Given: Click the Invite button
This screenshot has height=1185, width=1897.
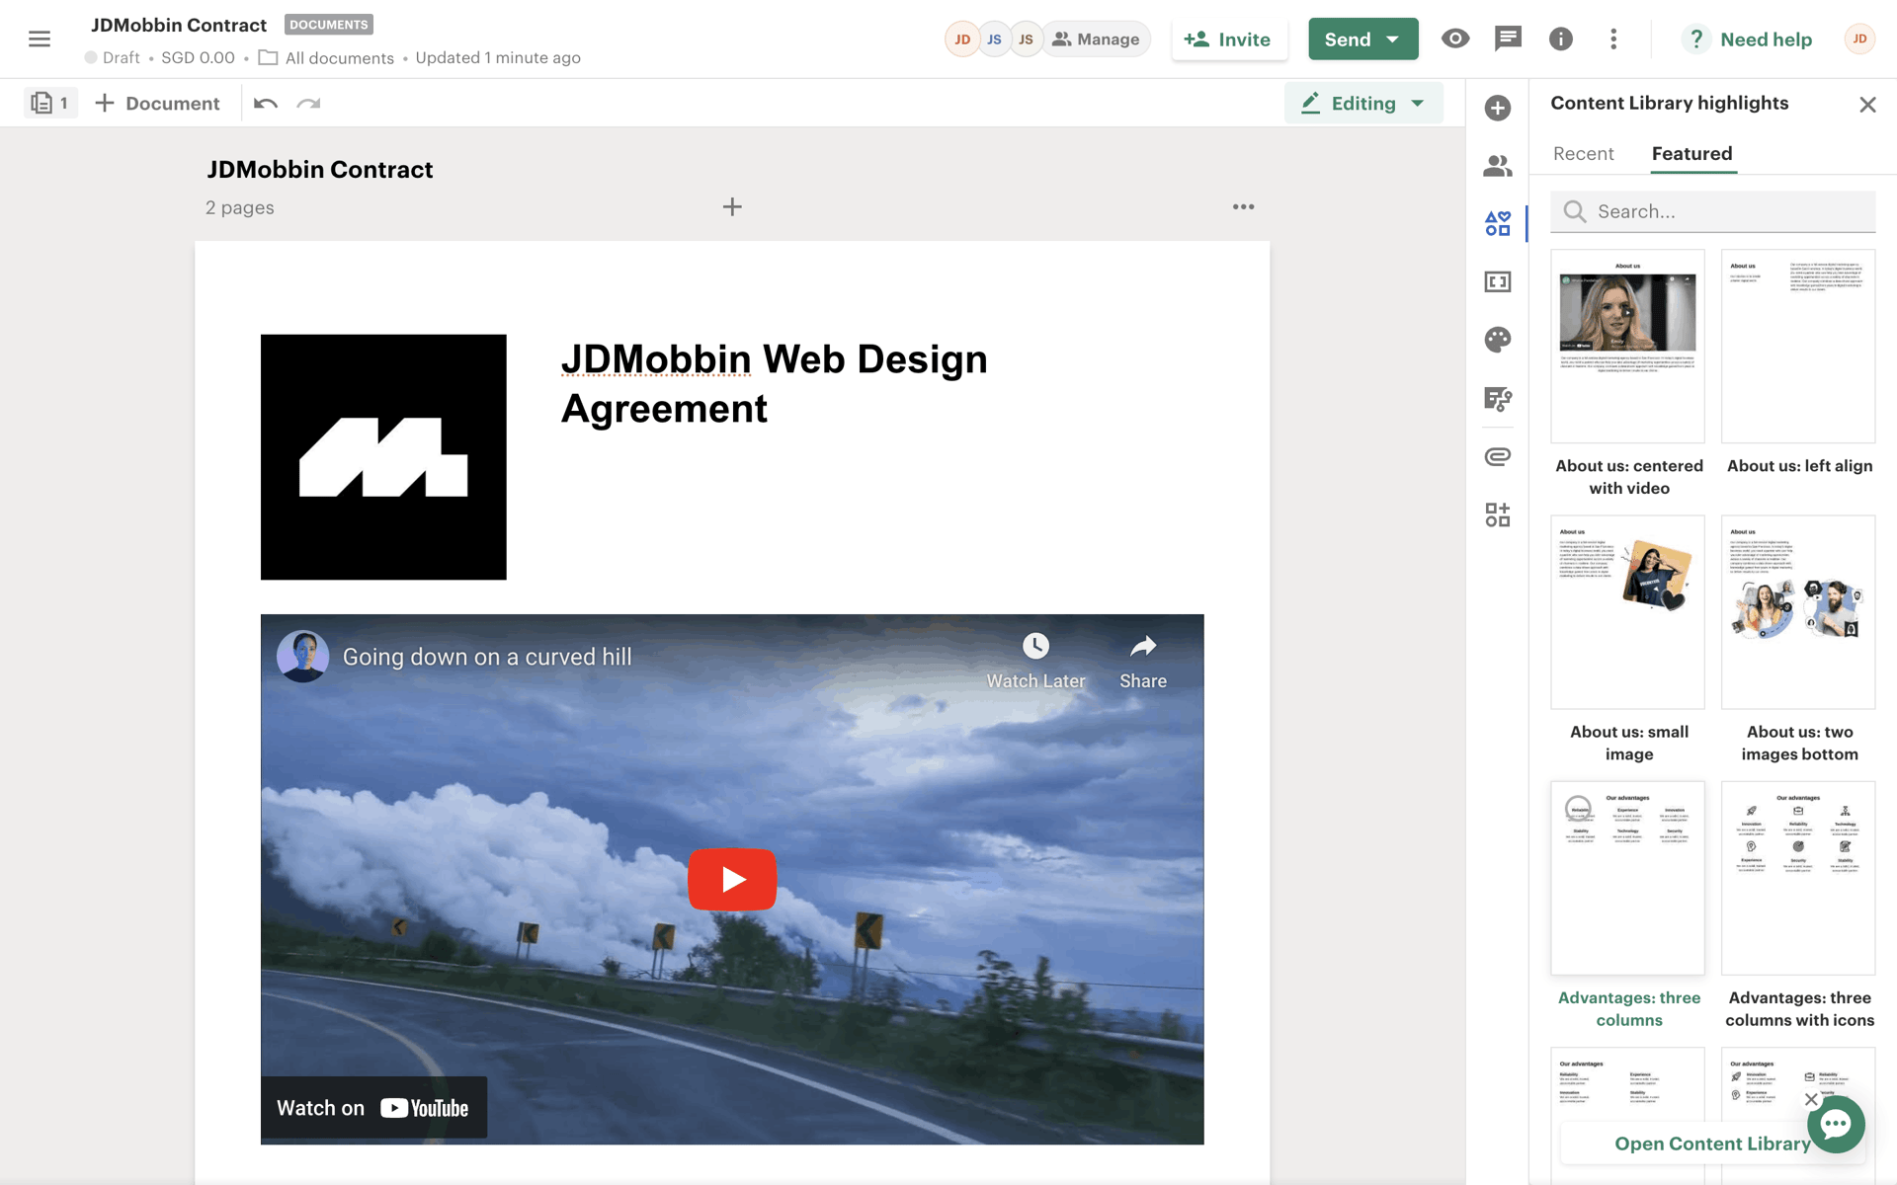Looking at the screenshot, I should [1229, 39].
